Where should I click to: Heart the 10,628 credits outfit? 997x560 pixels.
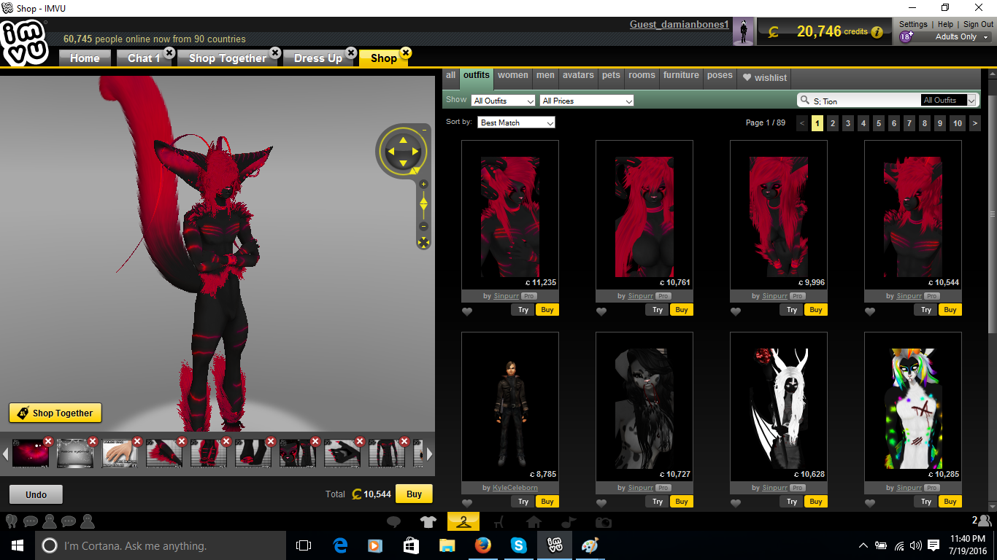point(736,503)
